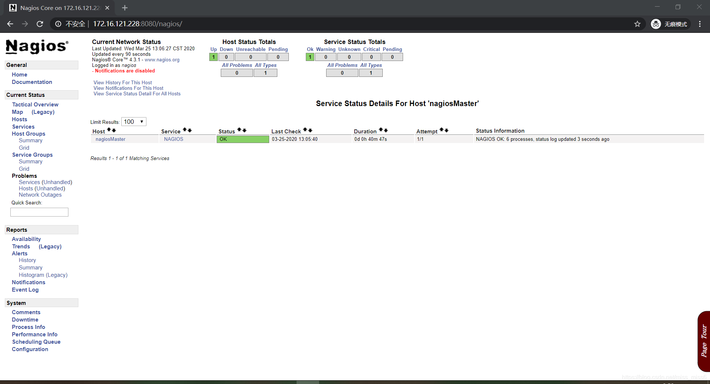
Task: Sort by Host descending arrow
Action: [x=114, y=130]
